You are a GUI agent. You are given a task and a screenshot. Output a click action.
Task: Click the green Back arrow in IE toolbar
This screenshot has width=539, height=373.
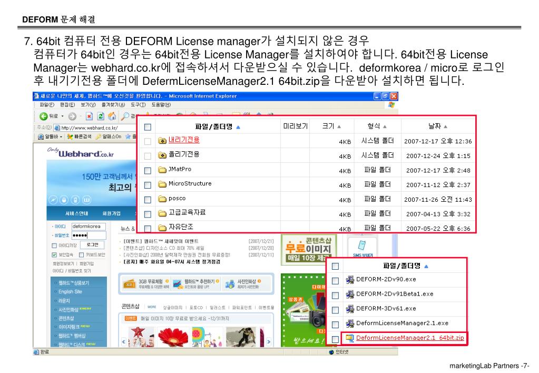[43, 116]
